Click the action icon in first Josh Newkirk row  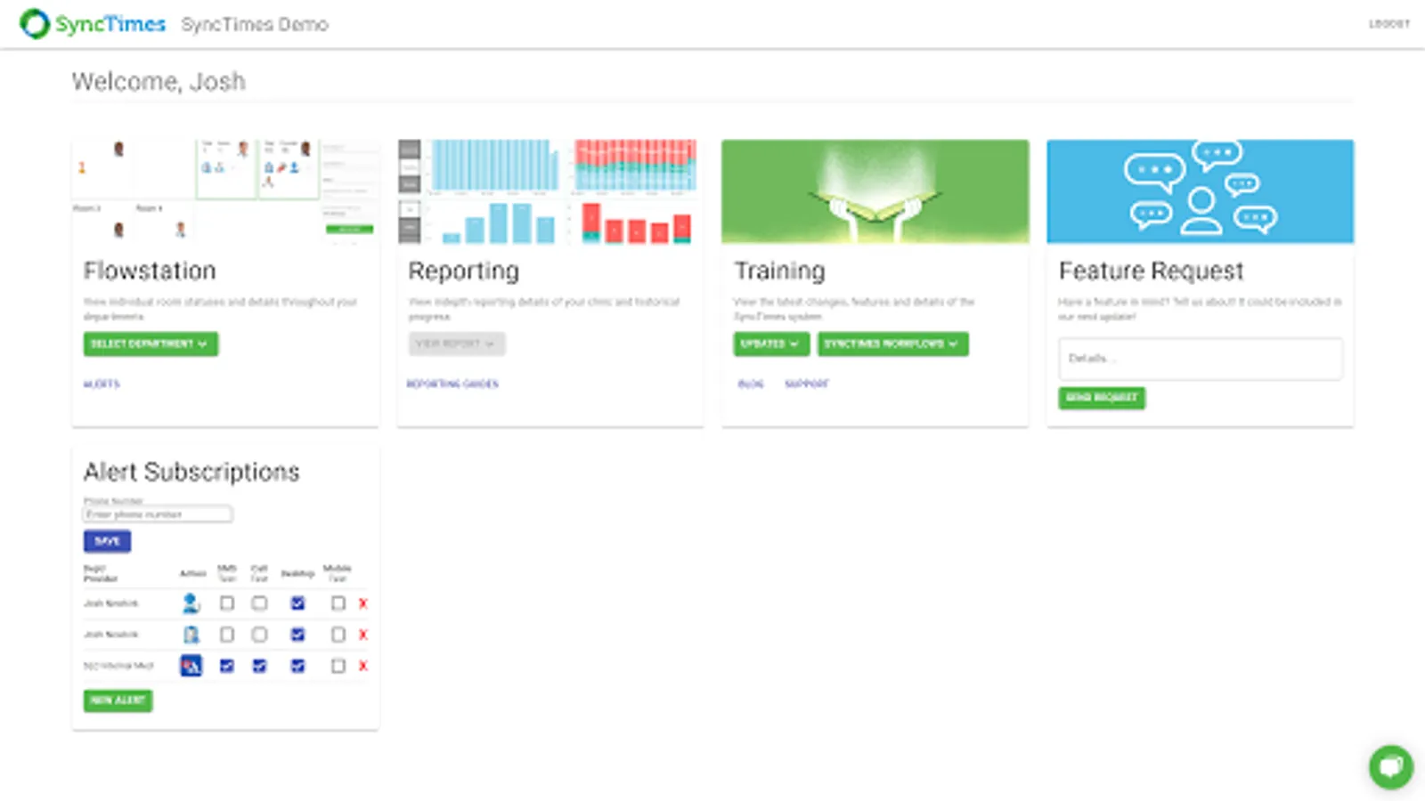click(x=191, y=603)
